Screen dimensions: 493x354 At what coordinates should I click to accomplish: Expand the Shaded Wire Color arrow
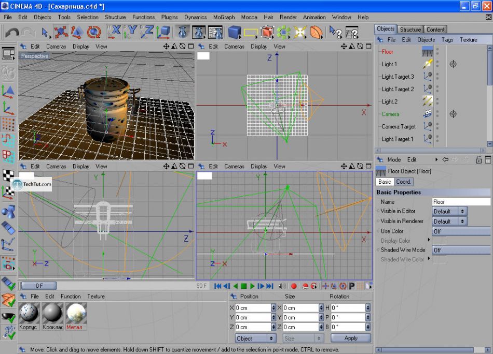[x=429, y=259]
